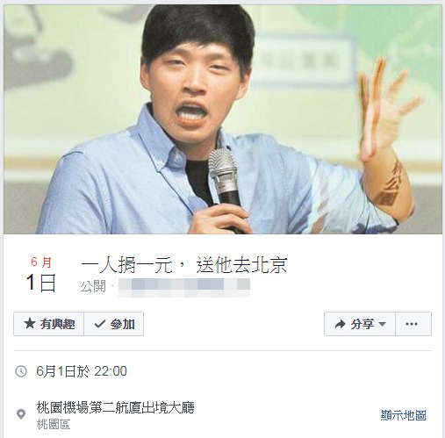The height and width of the screenshot is (438, 445).
Task: Click the 桃園區 district text
Action: point(54,424)
